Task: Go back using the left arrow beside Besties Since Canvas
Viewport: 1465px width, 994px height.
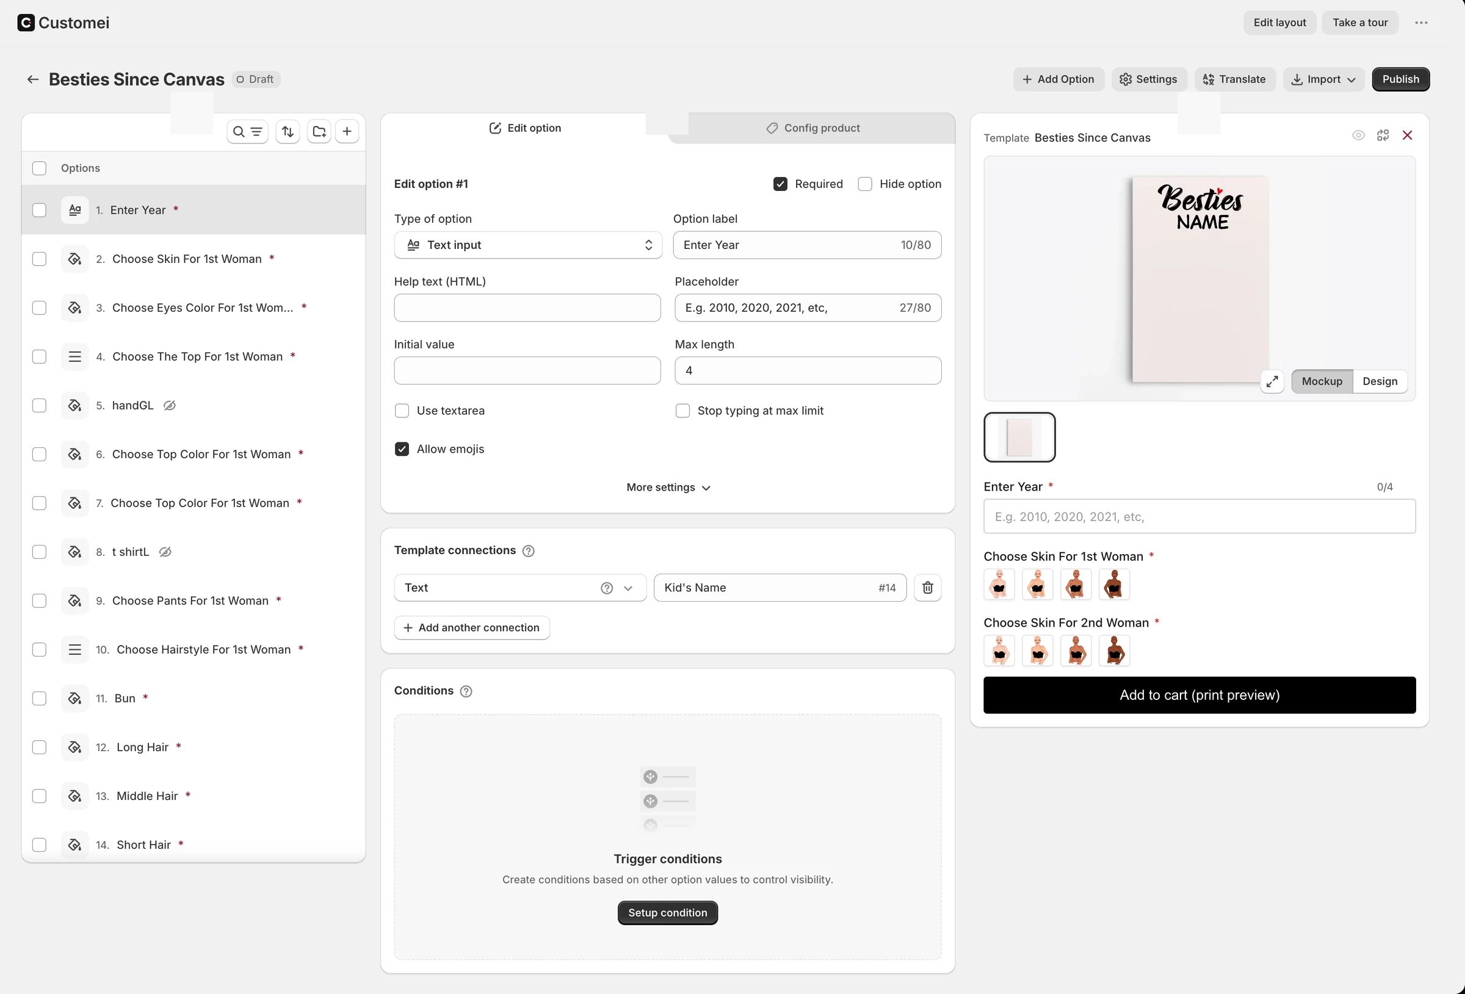Action: [33, 79]
